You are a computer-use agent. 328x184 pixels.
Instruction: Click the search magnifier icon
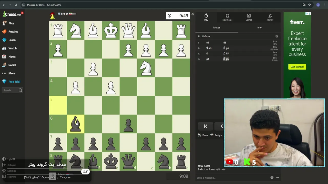(x=20, y=90)
